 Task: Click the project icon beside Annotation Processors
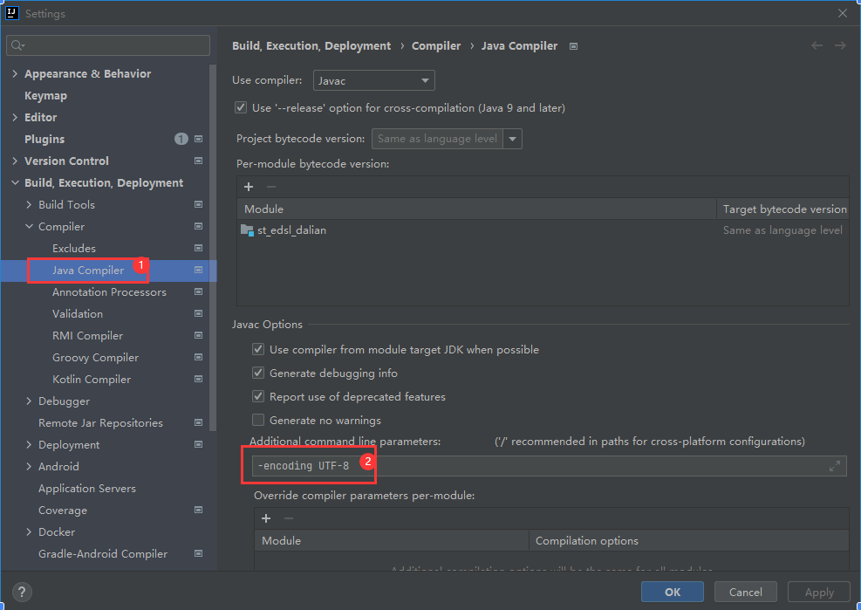pyautogui.click(x=198, y=291)
